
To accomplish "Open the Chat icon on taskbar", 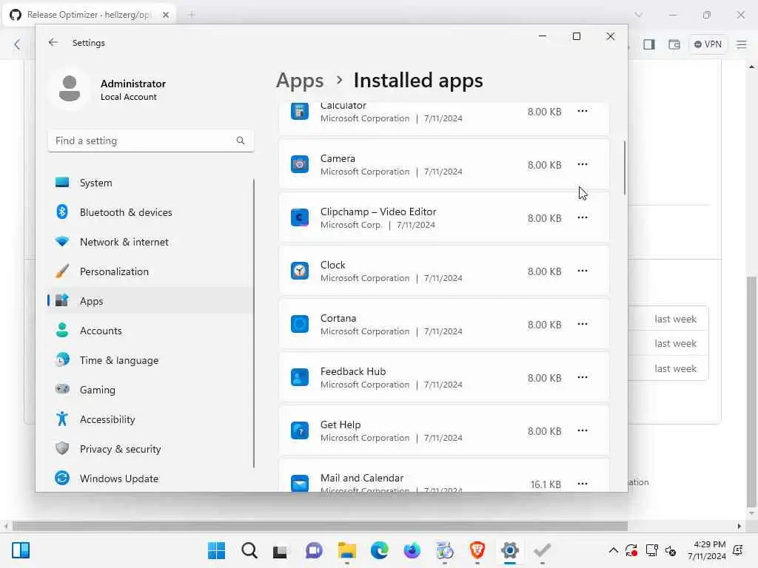I will coord(314,550).
